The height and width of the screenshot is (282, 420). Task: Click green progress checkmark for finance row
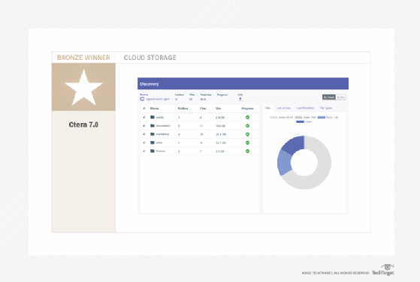click(x=247, y=151)
